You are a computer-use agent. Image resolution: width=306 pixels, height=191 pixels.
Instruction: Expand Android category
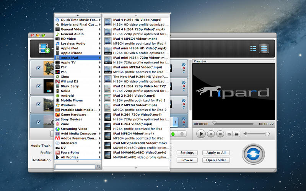point(78,95)
